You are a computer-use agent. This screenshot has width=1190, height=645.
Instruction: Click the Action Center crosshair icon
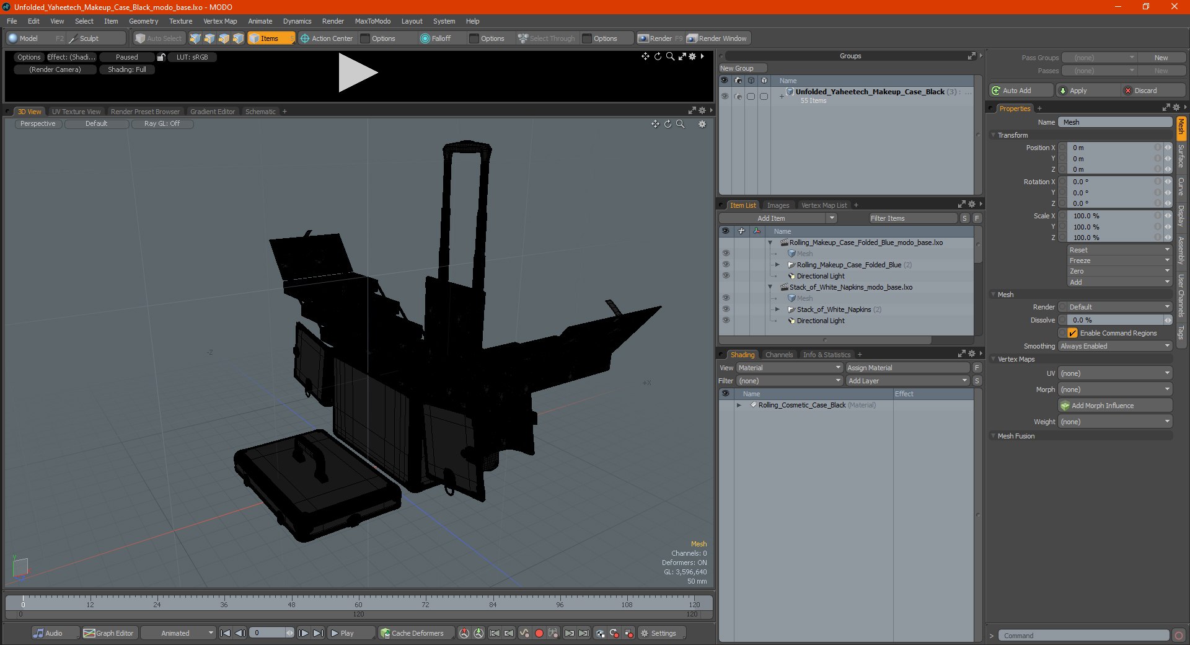(x=305, y=38)
